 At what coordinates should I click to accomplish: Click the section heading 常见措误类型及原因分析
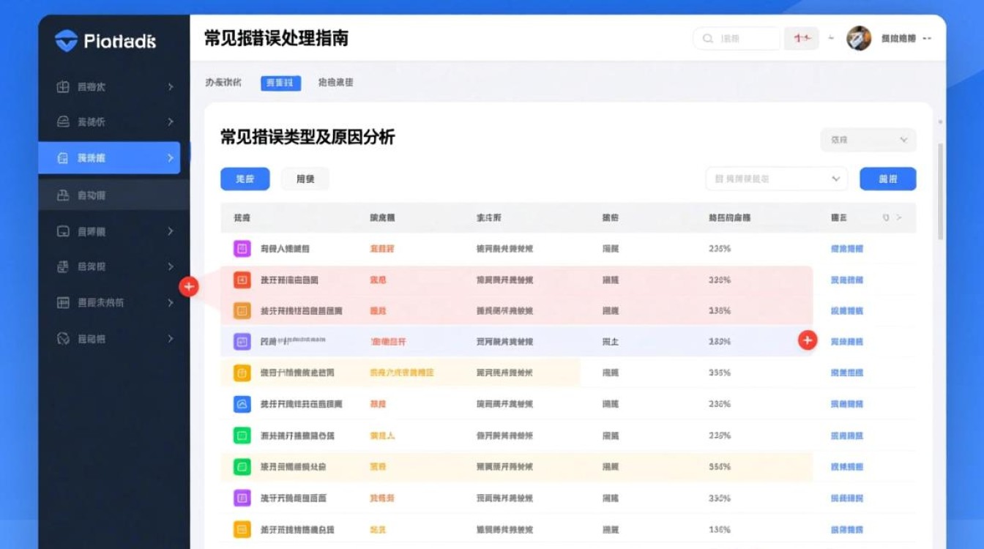point(307,137)
